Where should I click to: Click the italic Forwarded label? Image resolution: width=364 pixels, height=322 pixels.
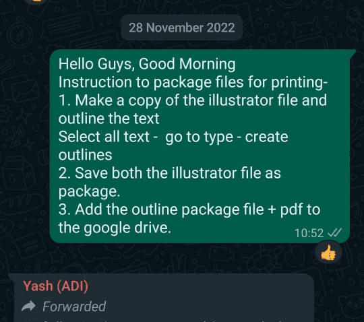(x=74, y=307)
